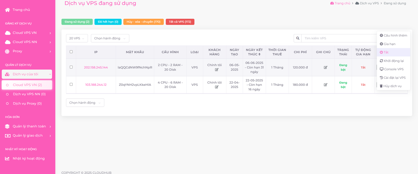Choose Cài đặt lại VPS menu entry
The height and width of the screenshot is (174, 418).
pyautogui.click(x=393, y=78)
